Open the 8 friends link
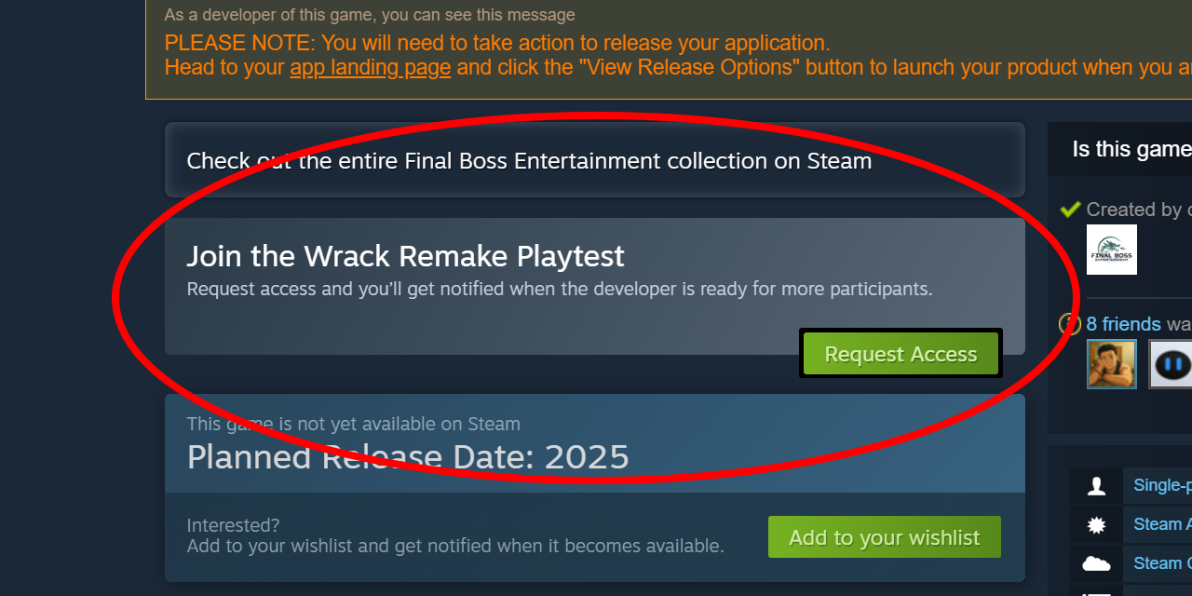Viewport: 1192px width, 596px height. point(1123,324)
